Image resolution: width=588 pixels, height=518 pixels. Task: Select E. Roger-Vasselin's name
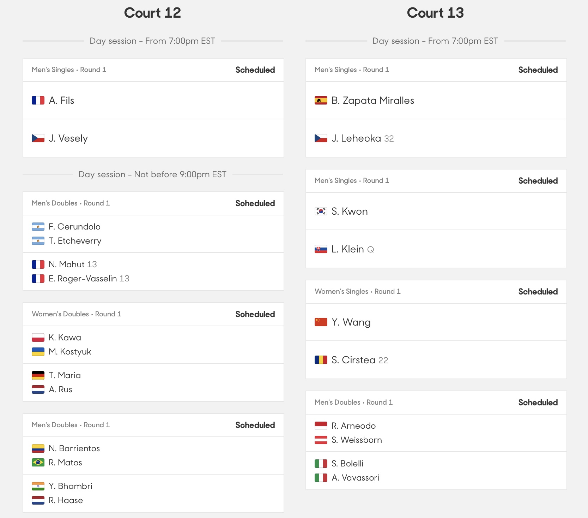83,279
